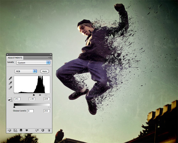Select the ADJUSTMENTS tab
This screenshot has width=178, height=143.
point(15,58)
